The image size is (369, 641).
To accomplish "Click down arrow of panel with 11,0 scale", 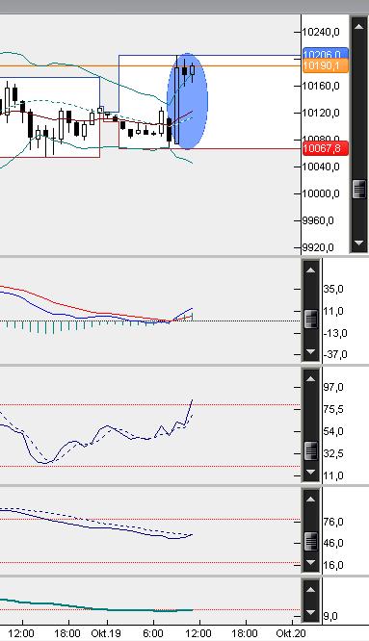I will [x=311, y=472].
